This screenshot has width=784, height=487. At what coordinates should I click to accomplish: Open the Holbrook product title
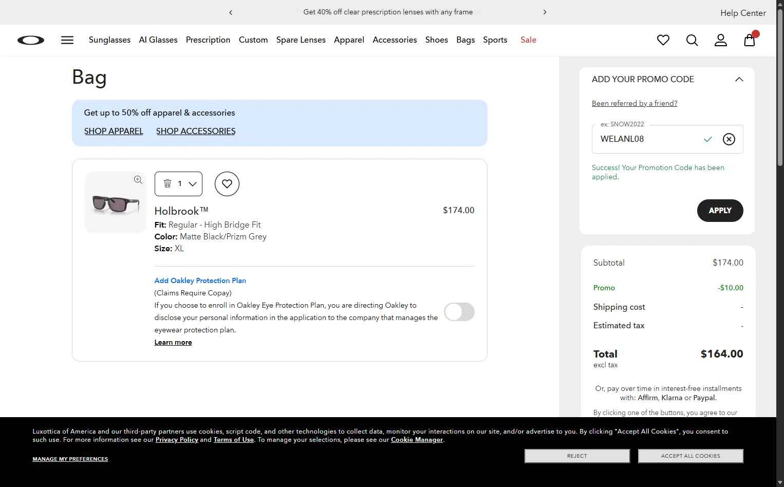181,211
